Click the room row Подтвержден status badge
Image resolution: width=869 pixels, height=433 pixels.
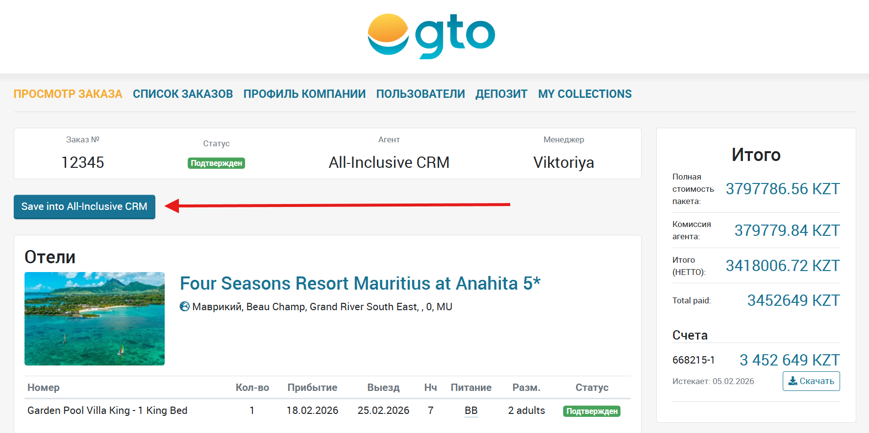(592, 411)
